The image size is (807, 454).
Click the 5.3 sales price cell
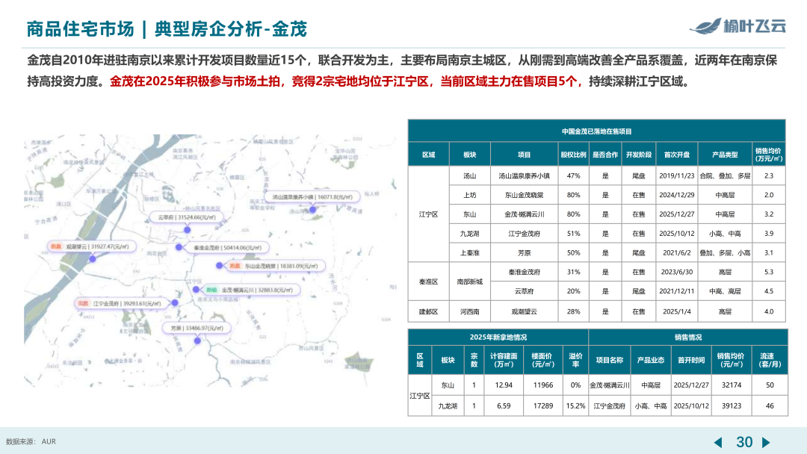(768, 272)
